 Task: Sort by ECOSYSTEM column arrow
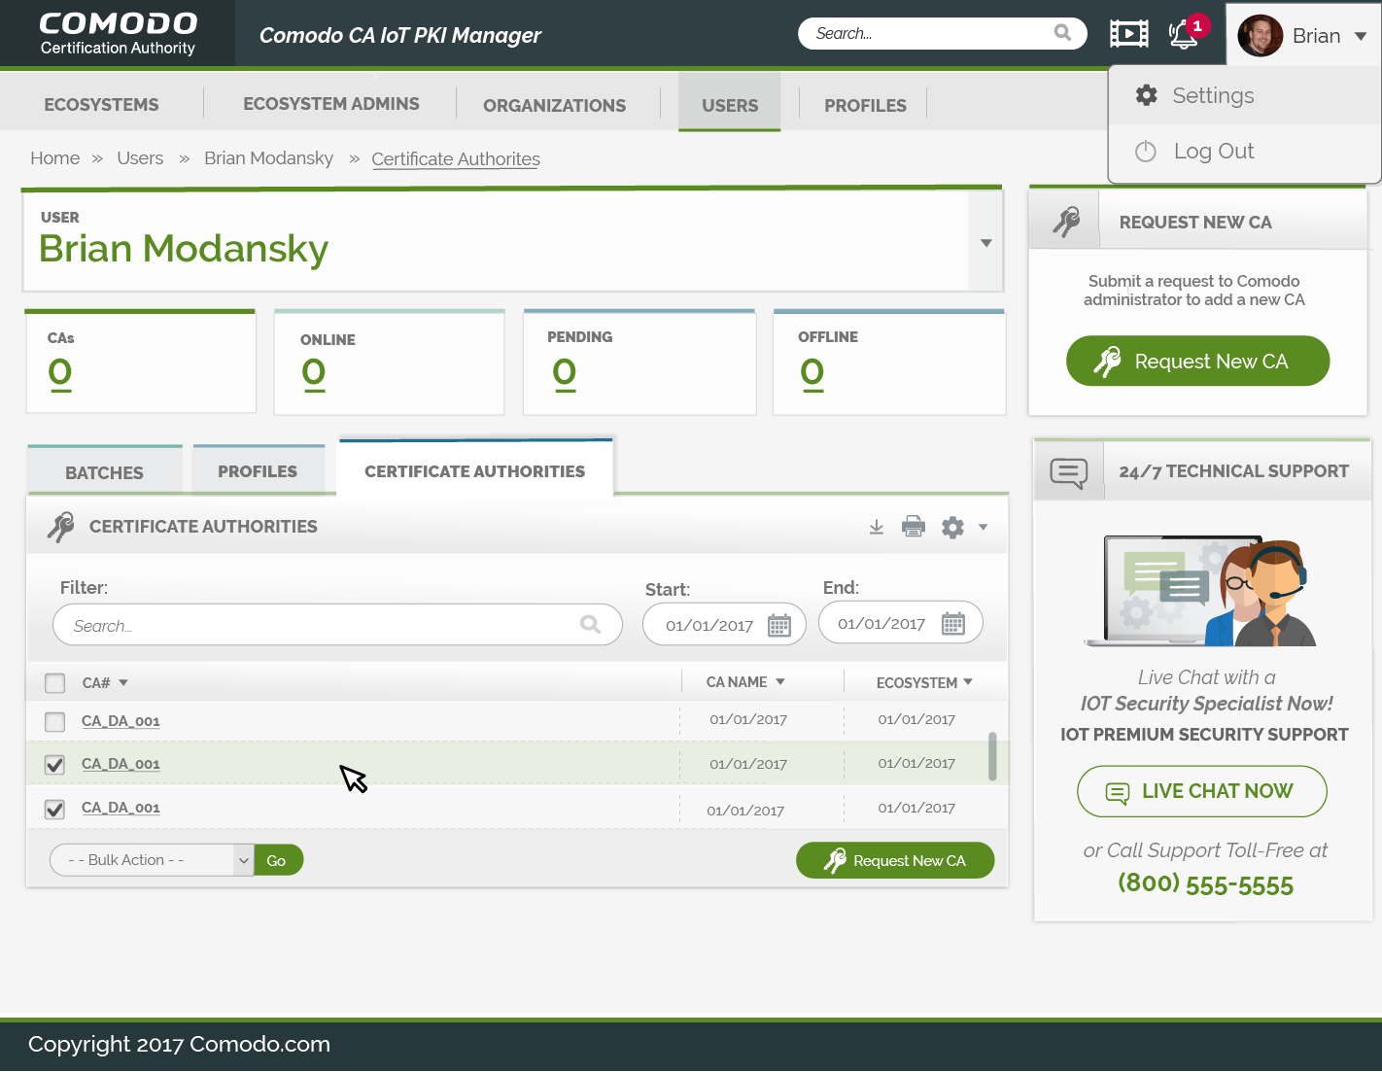coord(968,682)
